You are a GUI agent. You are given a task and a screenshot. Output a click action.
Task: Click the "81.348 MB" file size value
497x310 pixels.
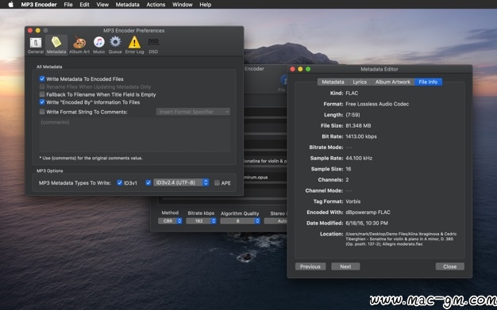[x=358, y=126]
